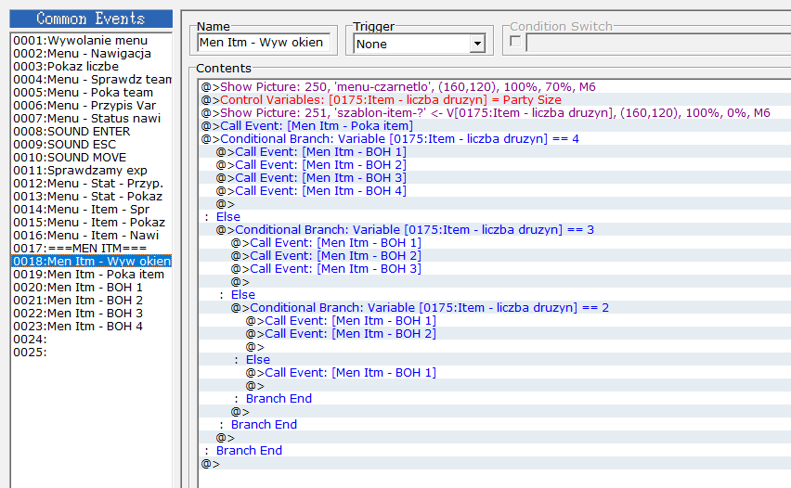Viewport: 791px width, 488px height.
Task: Select Call Event 'Men Itm - Poka item' line
Action: pyautogui.click(x=495, y=126)
